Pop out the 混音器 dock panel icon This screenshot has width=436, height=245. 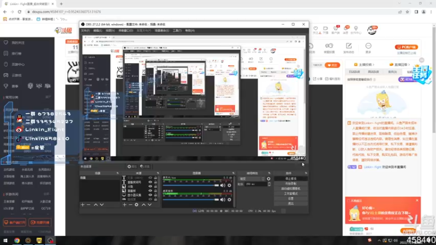click(x=233, y=173)
